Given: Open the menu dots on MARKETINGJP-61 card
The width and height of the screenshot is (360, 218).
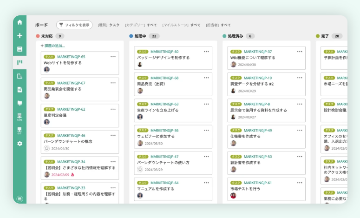Looking at the screenshot, I should coord(300,183).
